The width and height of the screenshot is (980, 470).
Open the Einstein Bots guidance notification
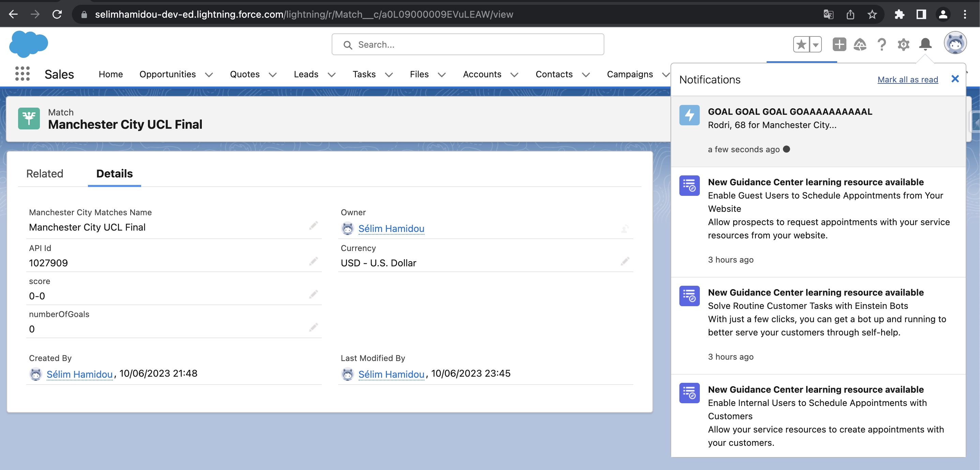coord(818,326)
